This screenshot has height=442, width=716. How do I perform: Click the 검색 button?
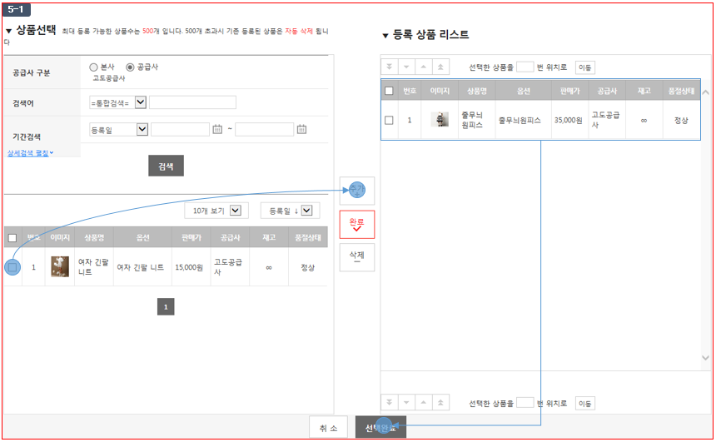[166, 166]
